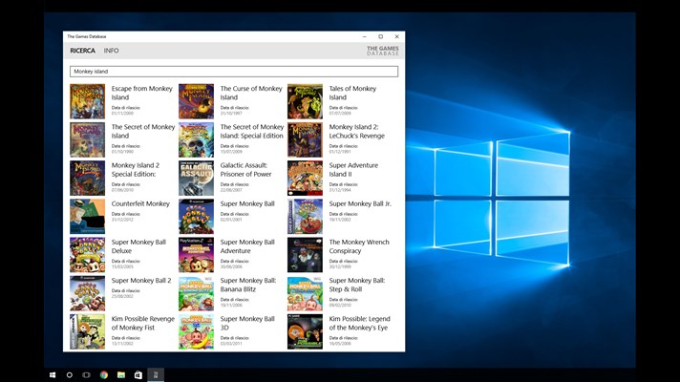Click the title Tales of Monkey Island
680x382 pixels.
pyautogui.click(x=352, y=93)
